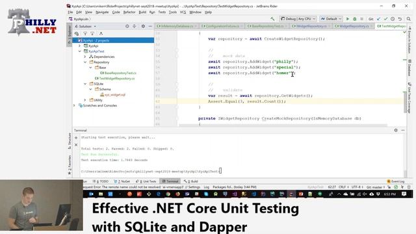Show Git history with the clock icon
The width and height of the screenshot is (416, 234).
click(x=393, y=19)
